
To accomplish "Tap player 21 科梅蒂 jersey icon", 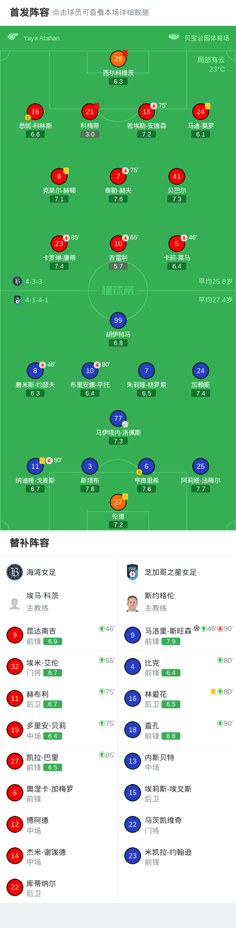I will tap(90, 112).
